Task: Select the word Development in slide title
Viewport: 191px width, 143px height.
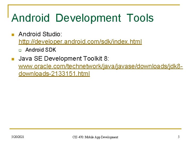Action: tap(88, 18)
